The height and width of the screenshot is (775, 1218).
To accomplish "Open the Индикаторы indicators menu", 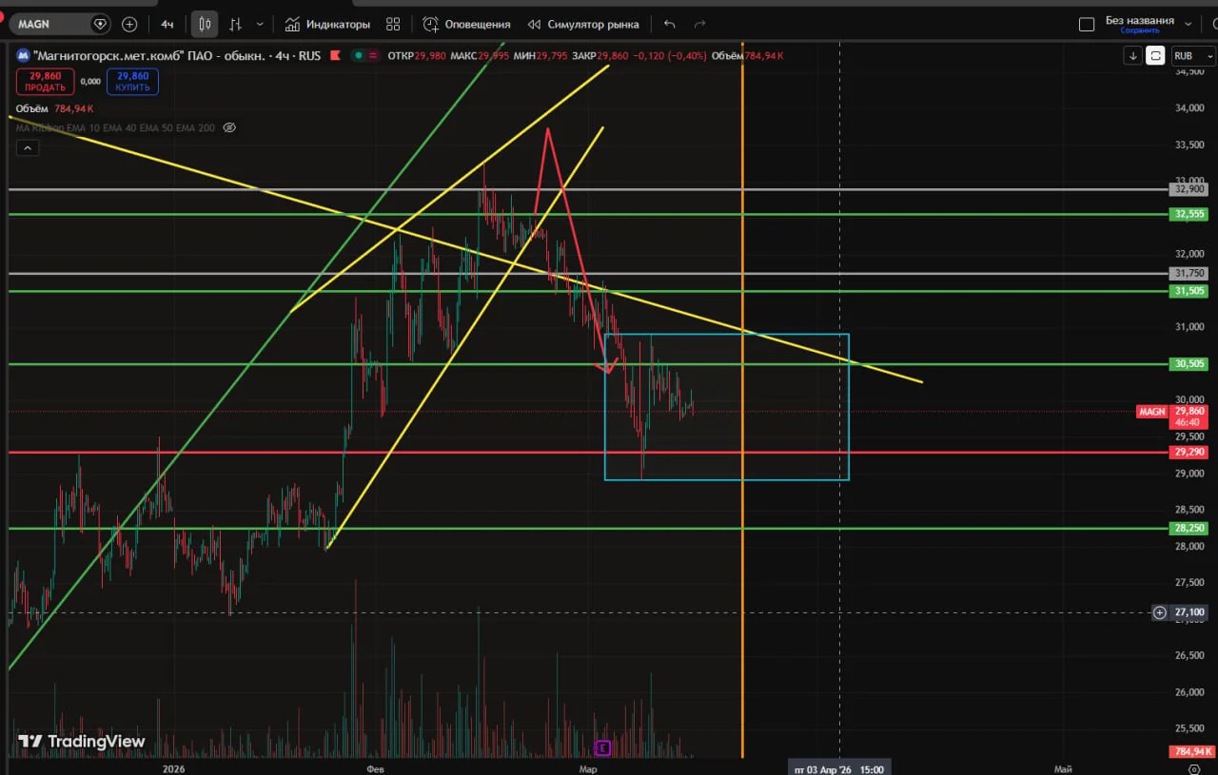I will click(327, 24).
